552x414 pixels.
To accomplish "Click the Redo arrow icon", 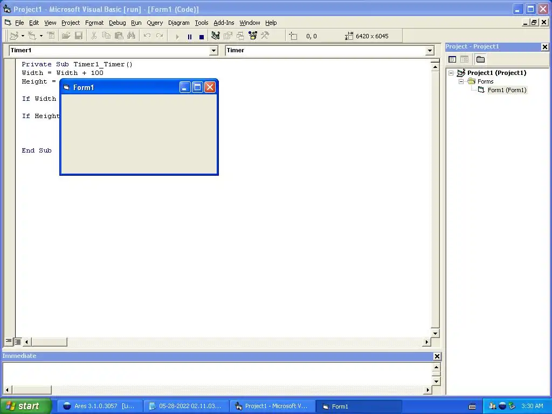I will point(160,36).
